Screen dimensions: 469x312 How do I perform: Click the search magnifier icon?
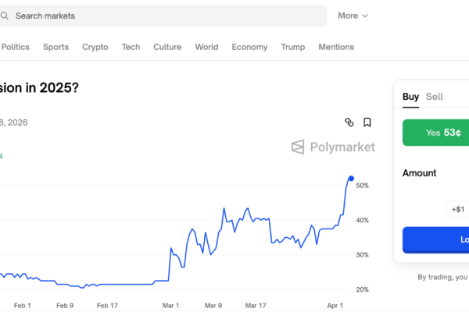(4, 16)
